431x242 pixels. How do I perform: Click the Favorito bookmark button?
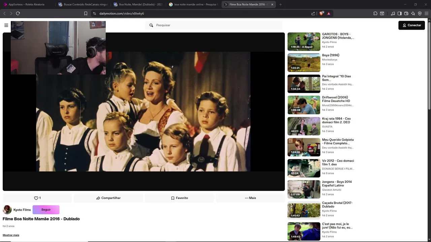179,198
